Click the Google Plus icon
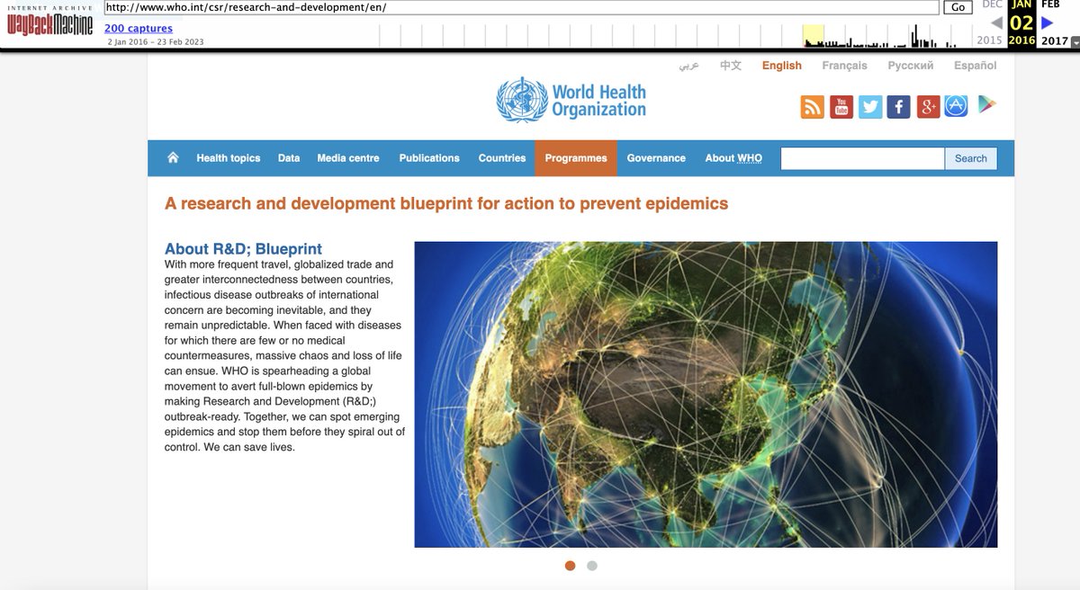This screenshot has width=1080, height=590. [x=928, y=107]
